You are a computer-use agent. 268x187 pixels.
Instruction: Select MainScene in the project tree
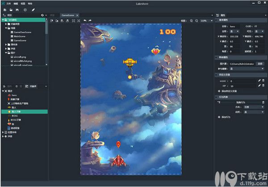point(20,37)
